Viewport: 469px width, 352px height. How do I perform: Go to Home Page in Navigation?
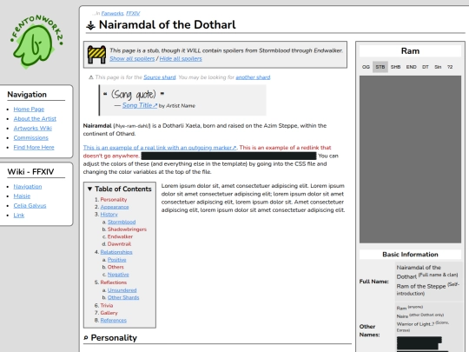tap(29, 110)
